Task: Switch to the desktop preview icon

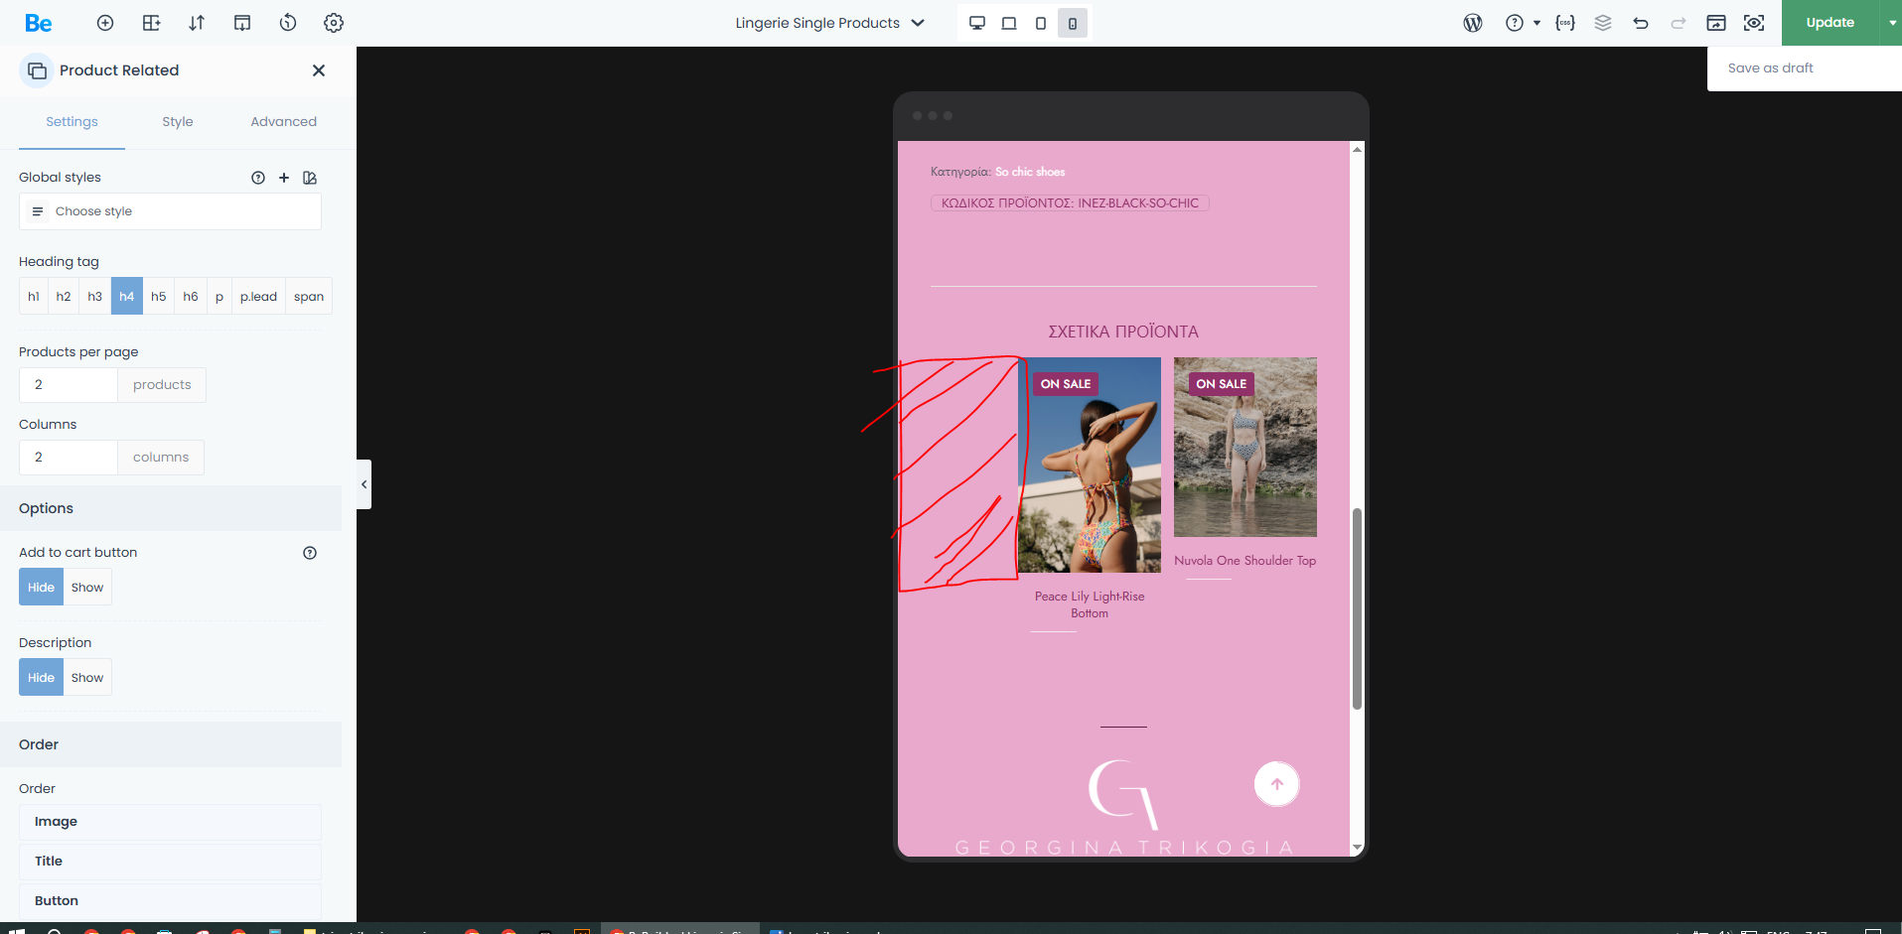Action: (x=977, y=23)
